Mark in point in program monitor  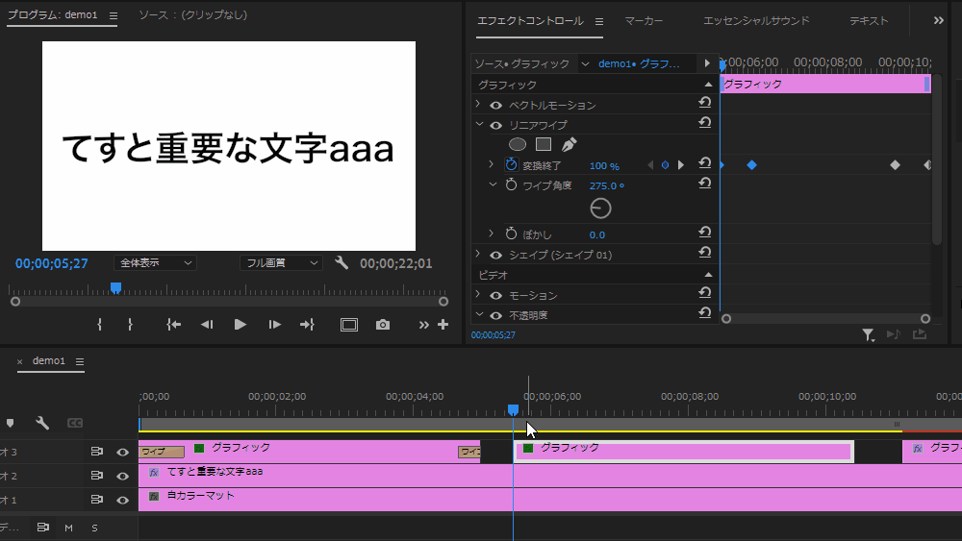[99, 325]
